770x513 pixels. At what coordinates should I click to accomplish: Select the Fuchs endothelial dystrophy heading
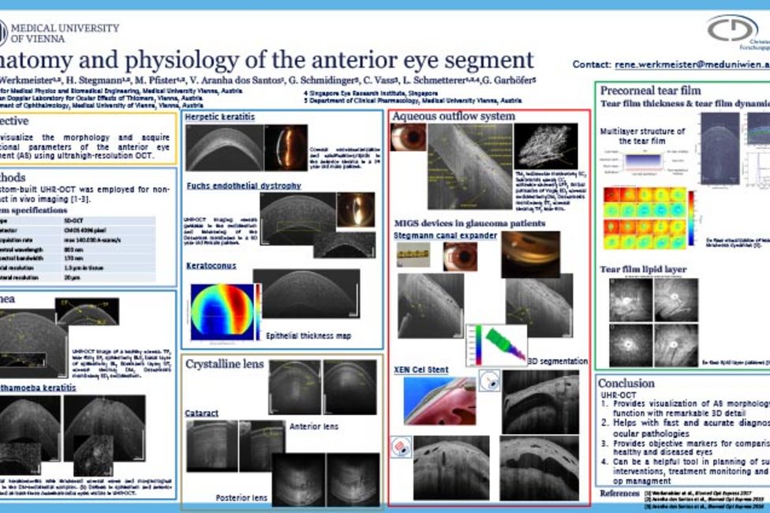(244, 185)
